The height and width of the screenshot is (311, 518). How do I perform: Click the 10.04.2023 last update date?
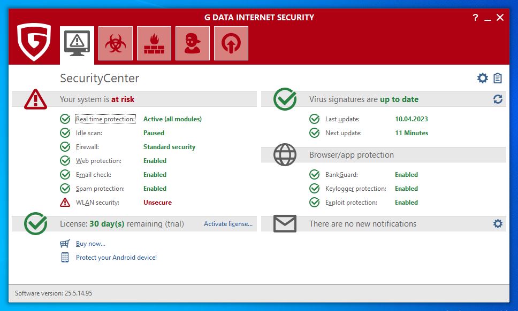pos(412,119)
